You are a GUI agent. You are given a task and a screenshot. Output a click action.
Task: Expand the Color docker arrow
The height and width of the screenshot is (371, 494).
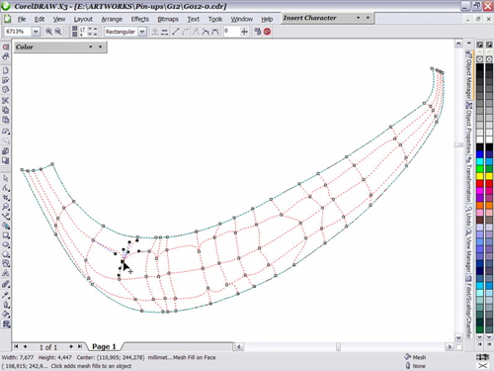[91, 46]
